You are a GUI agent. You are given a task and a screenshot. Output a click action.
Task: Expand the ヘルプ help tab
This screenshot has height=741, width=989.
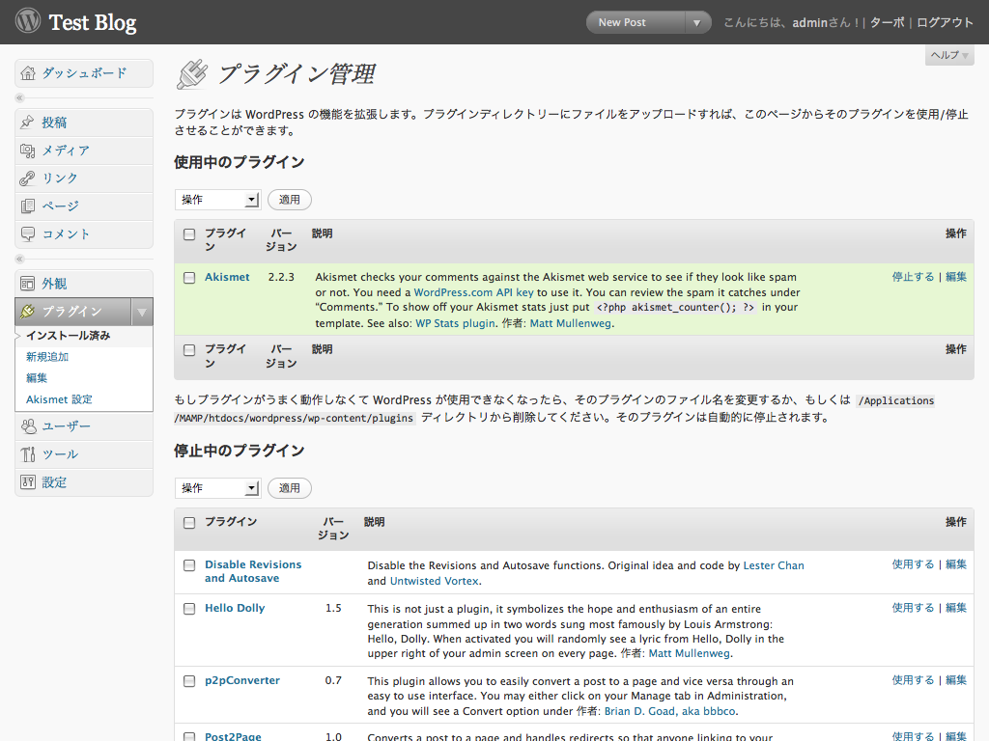click(x=949, y=55)
